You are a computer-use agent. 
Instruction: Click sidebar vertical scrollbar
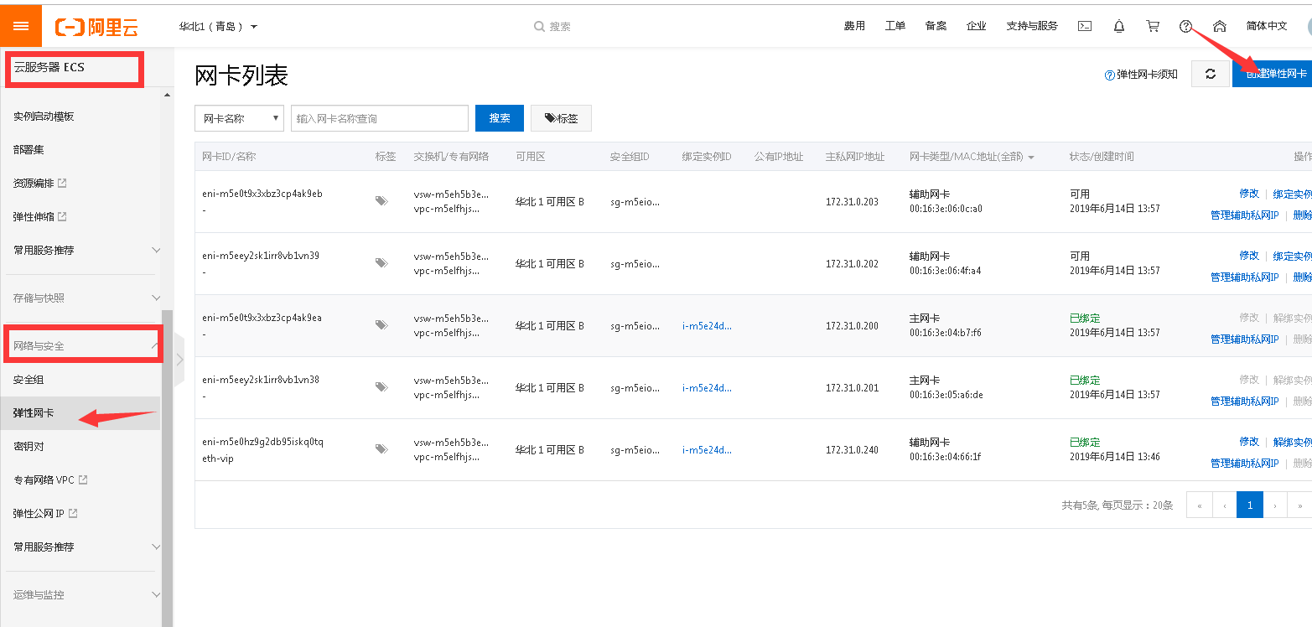tap(168, 469)
